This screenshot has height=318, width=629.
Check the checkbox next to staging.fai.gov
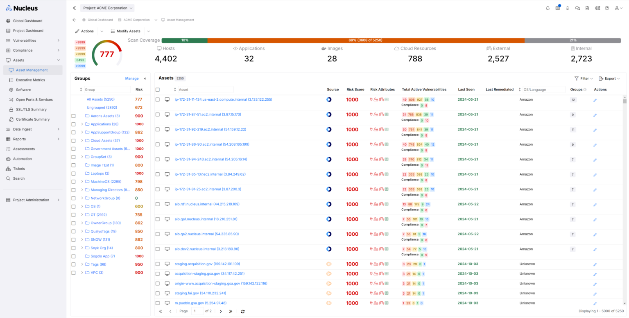(157, 293)
